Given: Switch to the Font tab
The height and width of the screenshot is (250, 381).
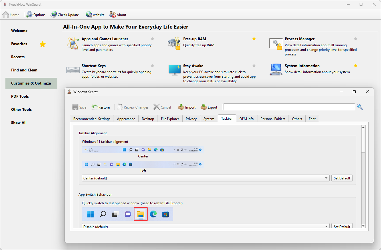Looking at the screenshot, I should tap(312, 119).
